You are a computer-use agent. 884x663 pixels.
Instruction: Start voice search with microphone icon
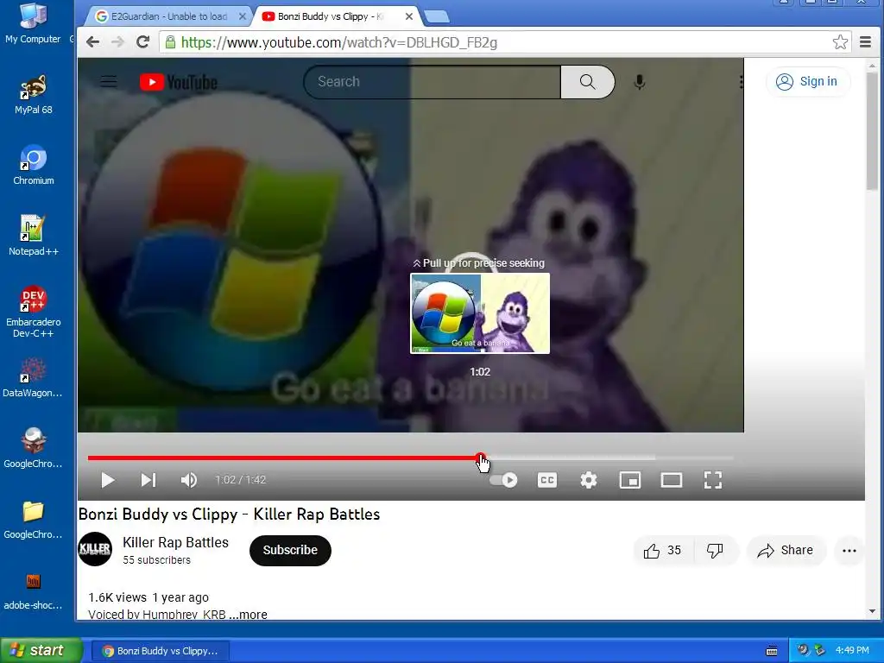(x=640, y=82)
